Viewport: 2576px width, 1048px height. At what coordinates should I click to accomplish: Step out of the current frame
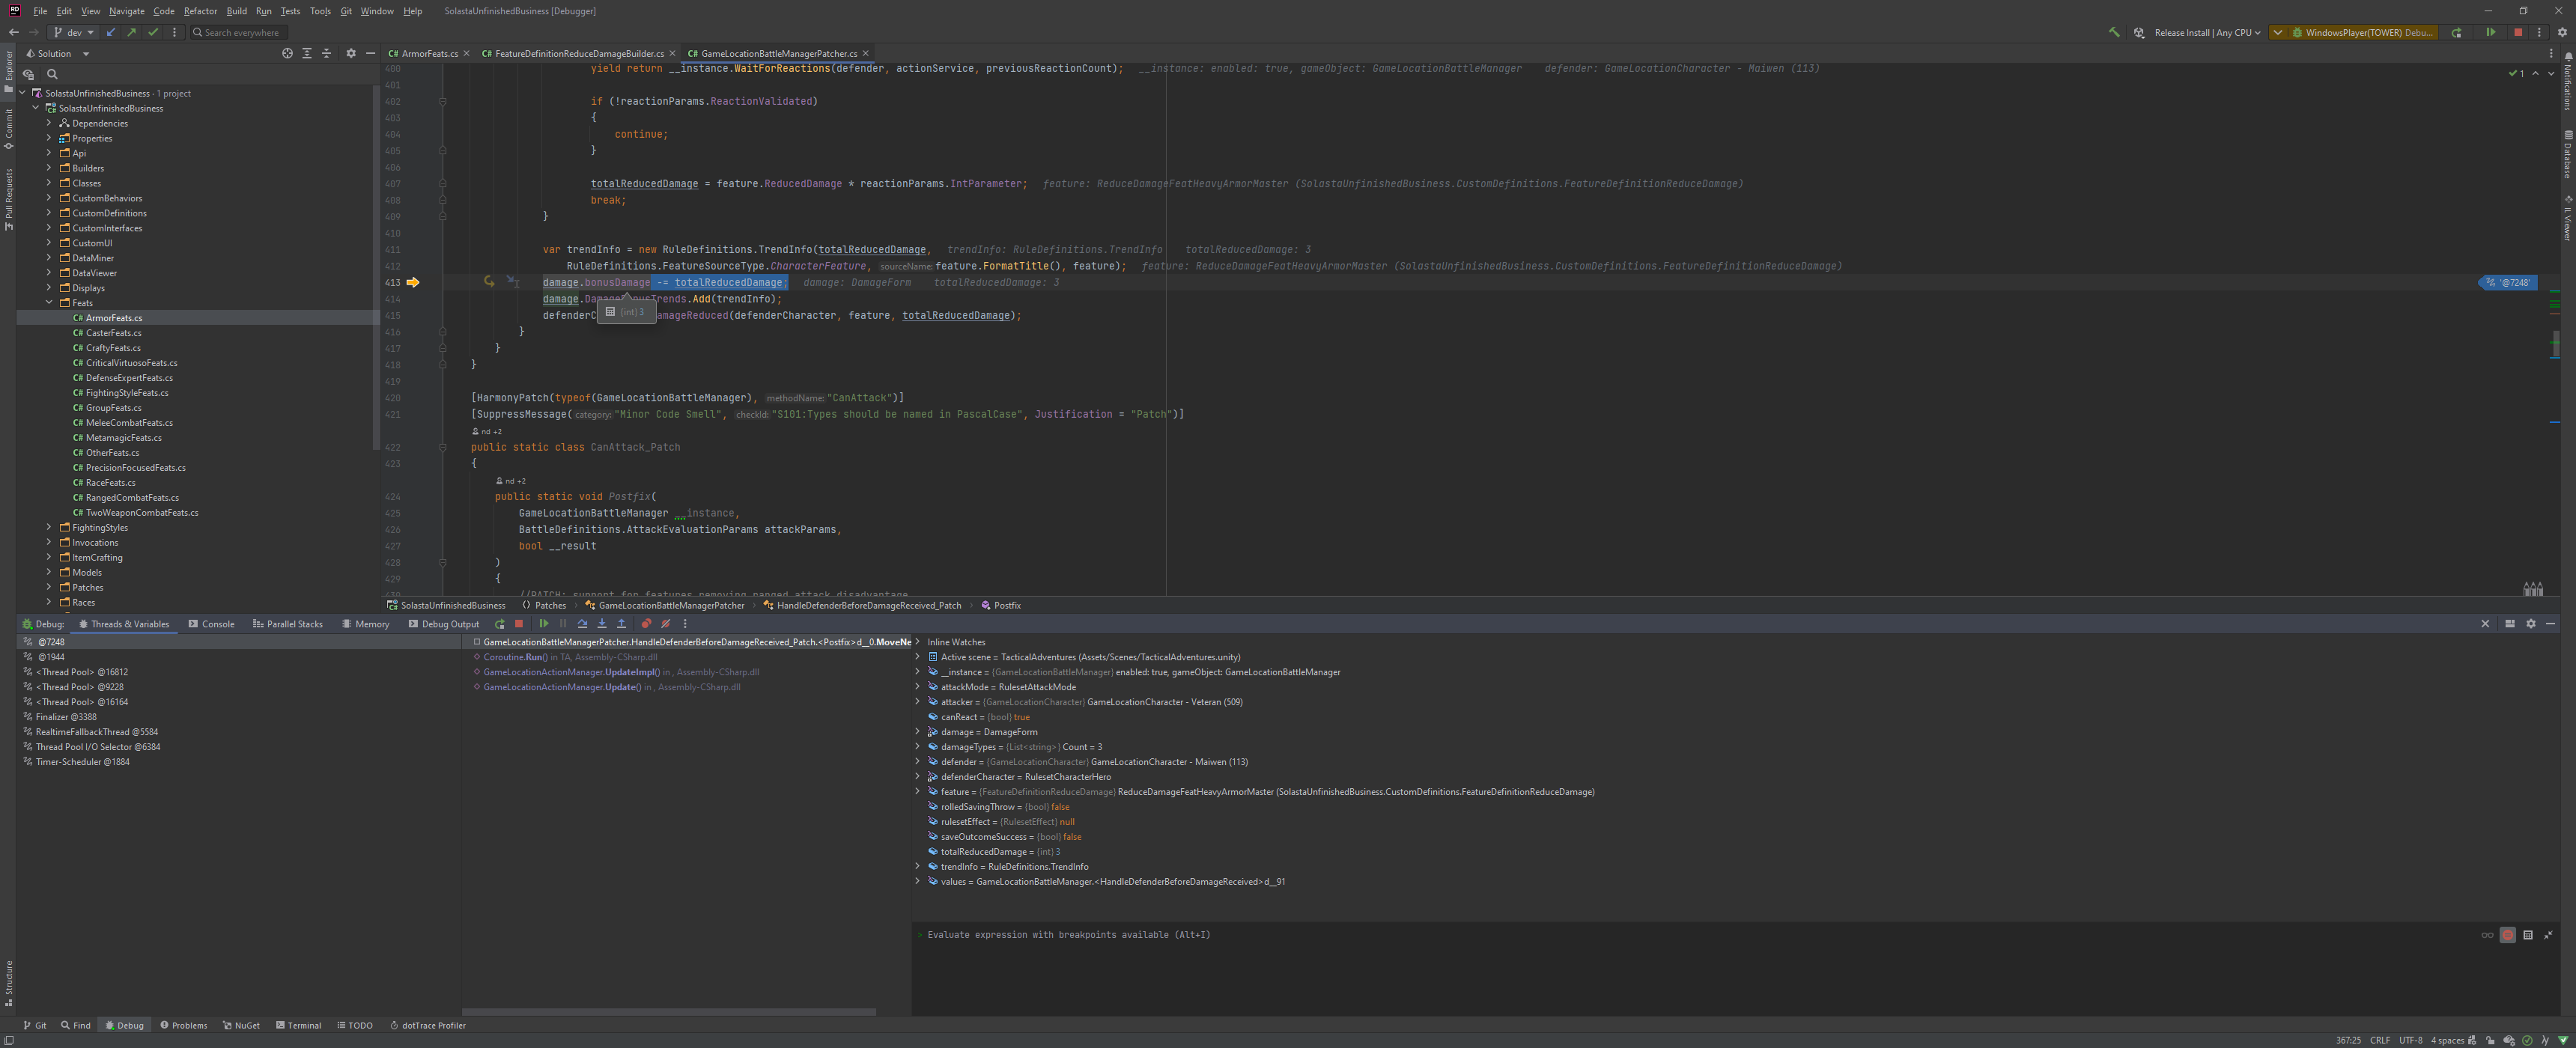[x=622, y=623]
